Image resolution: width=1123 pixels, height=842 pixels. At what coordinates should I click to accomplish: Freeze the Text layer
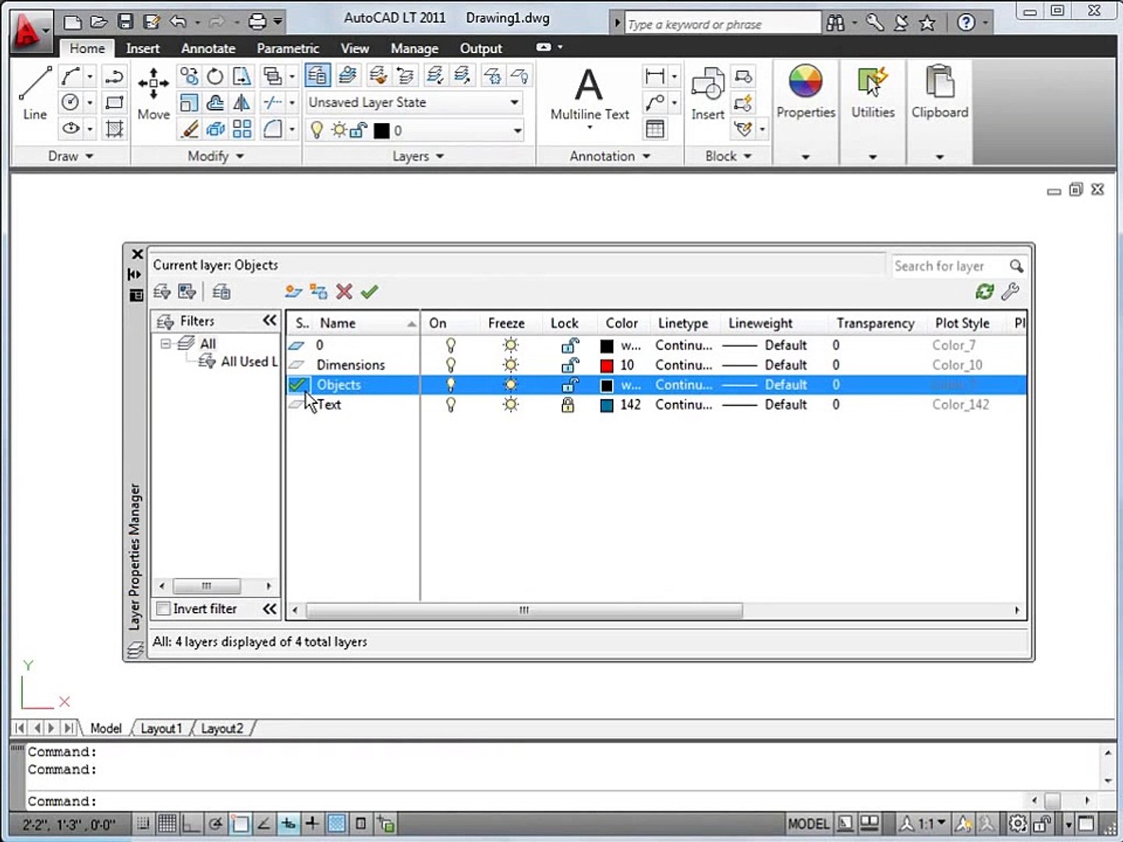click(510, 405)
